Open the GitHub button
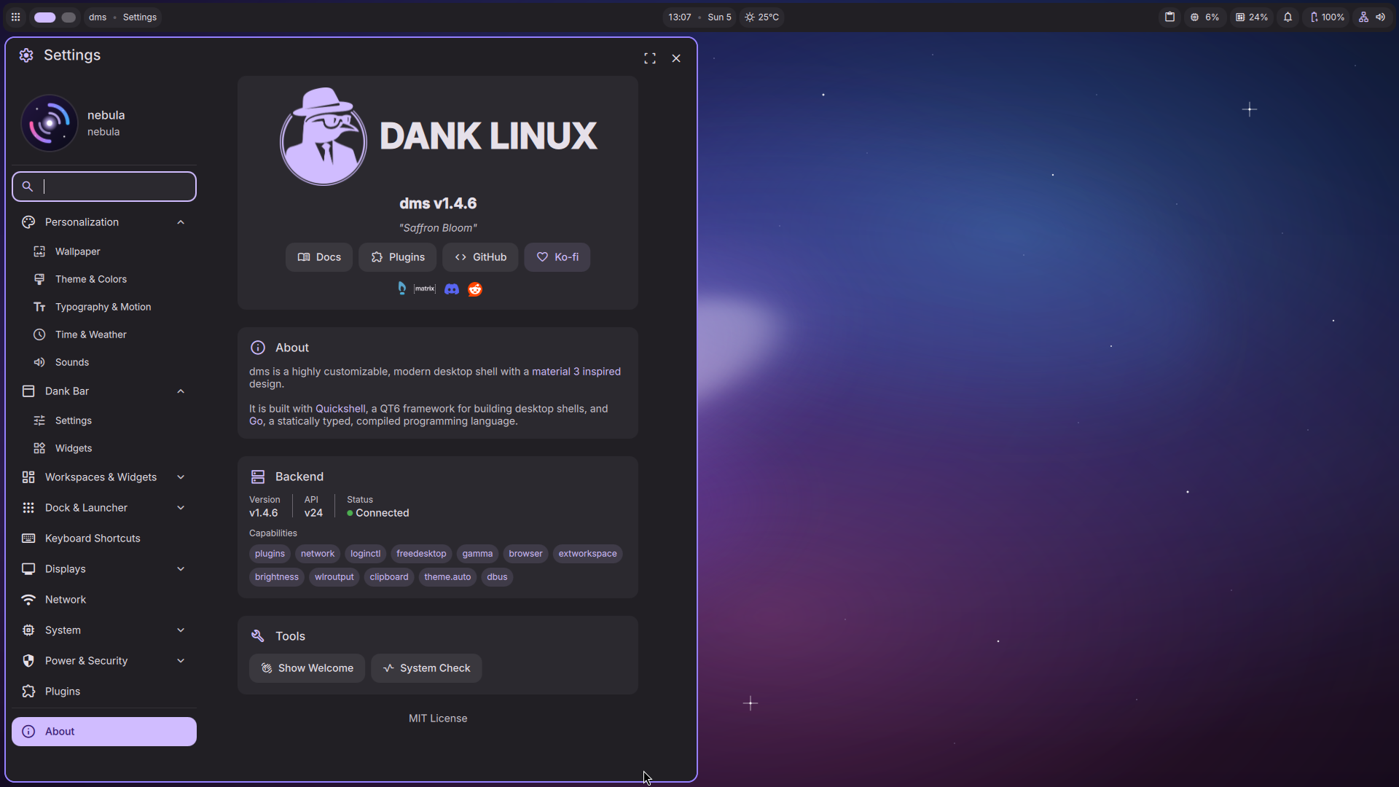The width and height of the screenshot is (1399, 787). pos(480,257)
